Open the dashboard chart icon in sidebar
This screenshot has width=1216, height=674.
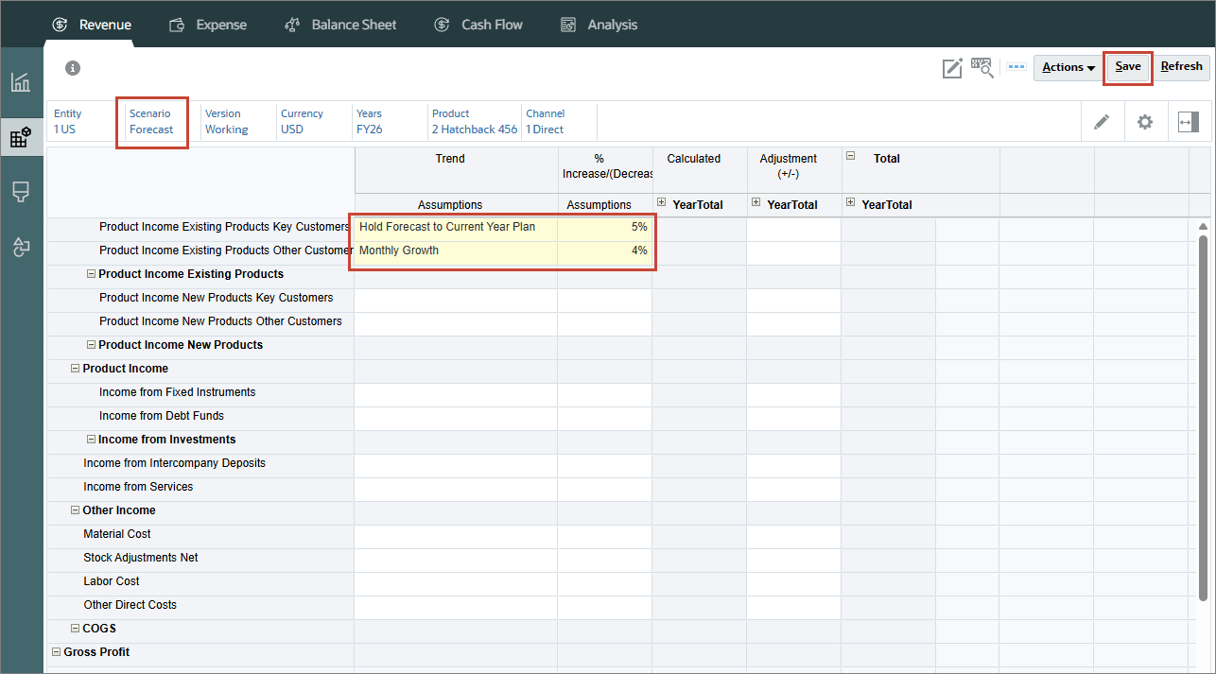(x=21, y=82)
